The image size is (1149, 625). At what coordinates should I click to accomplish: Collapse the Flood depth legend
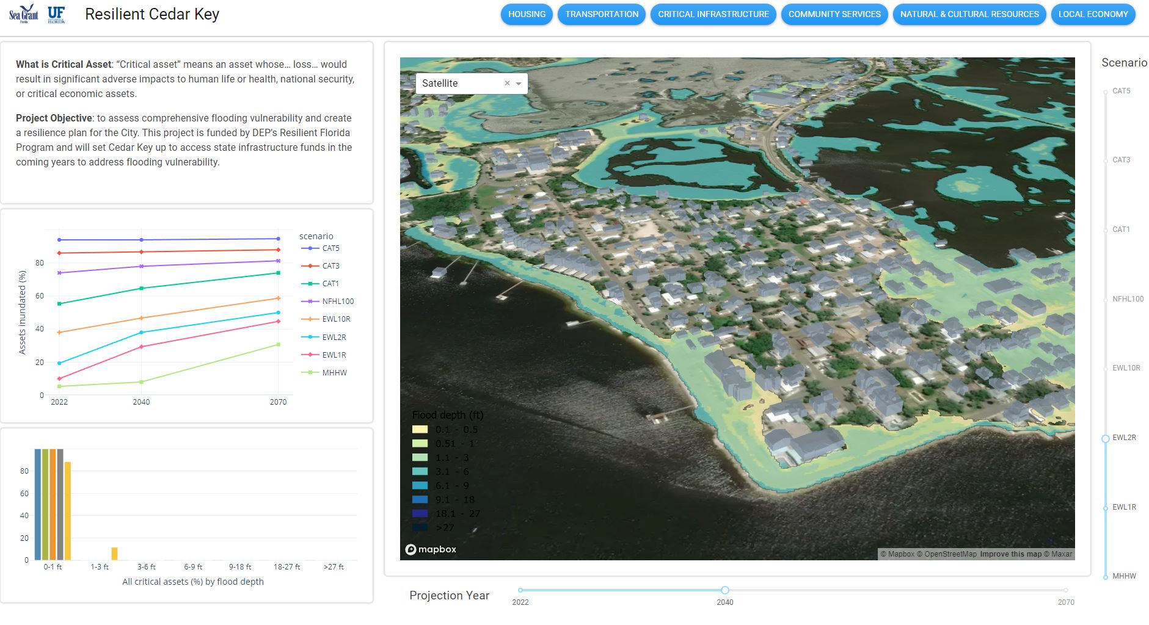[448, 414]
